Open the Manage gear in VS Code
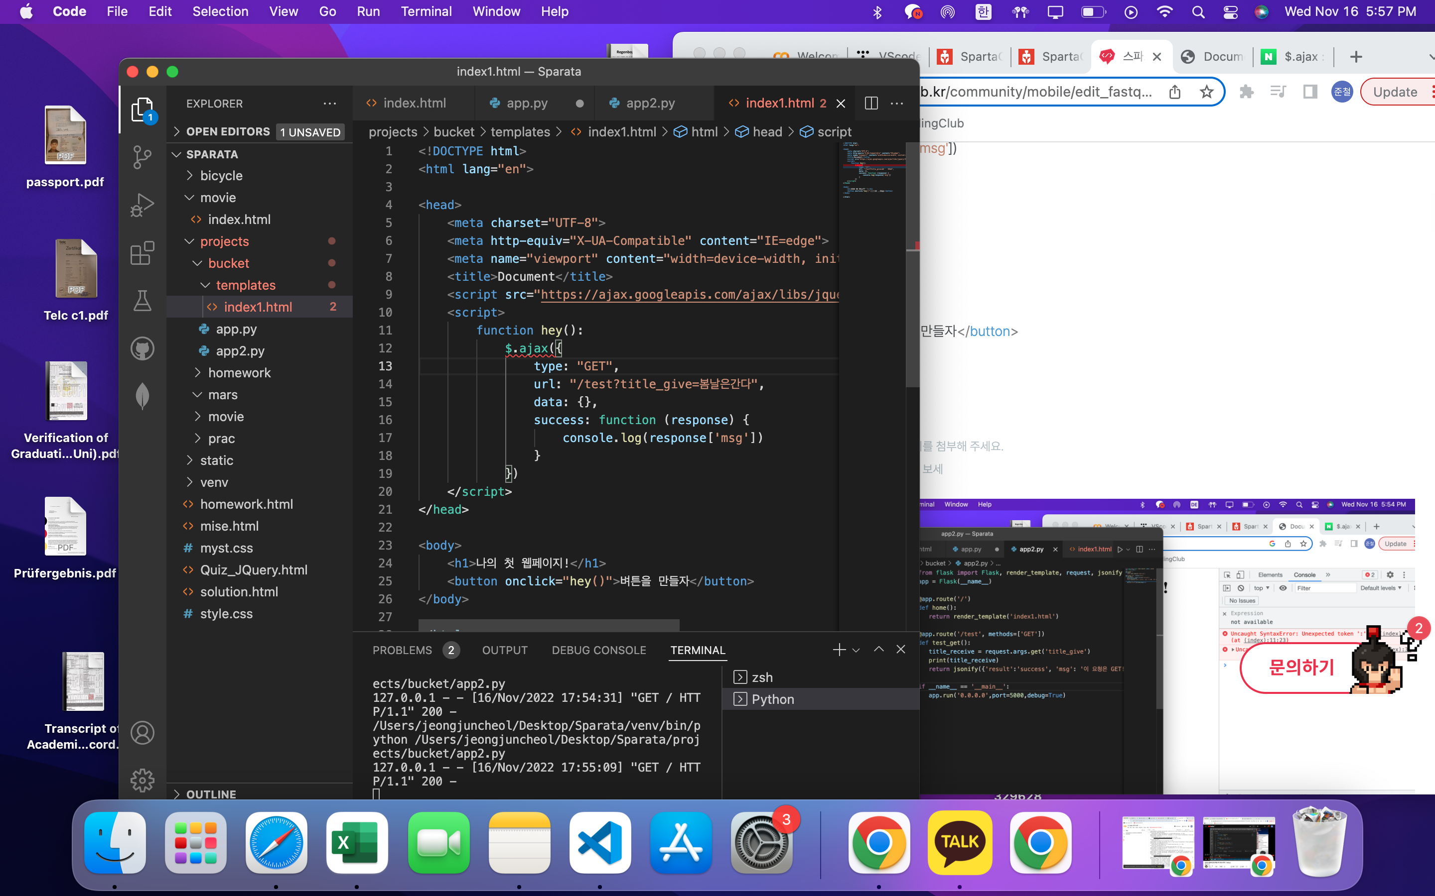This screenshot has width=1435, height=896. (143, 780)
